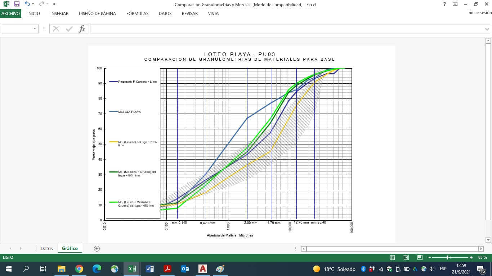Add a new sheet with the plus icon
This screenshot has width=492, height=276.
[x=97, y=248]
